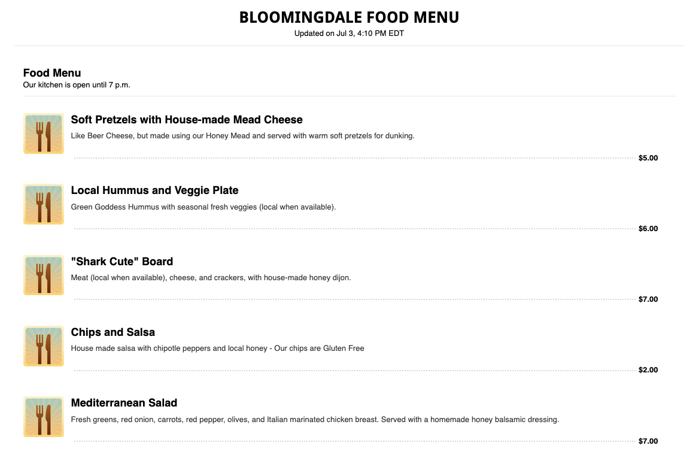The image size is (699, 458).
Task: Click the Green Goddess Hummus description text
Action: click(x=203, y=207)
